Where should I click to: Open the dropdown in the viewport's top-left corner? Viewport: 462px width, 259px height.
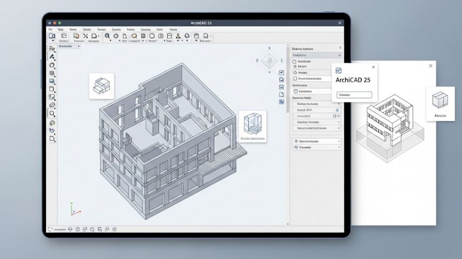pyautogui.click(x=69, y=46)
